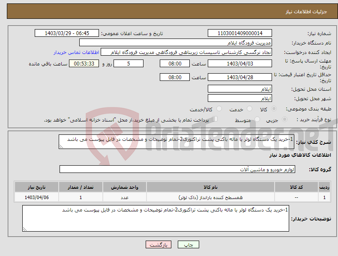Viewport: 338px width, 256px height.
Task: Click the announcement date field 1403/03/29 - 06:45
Action: [67, 33]
